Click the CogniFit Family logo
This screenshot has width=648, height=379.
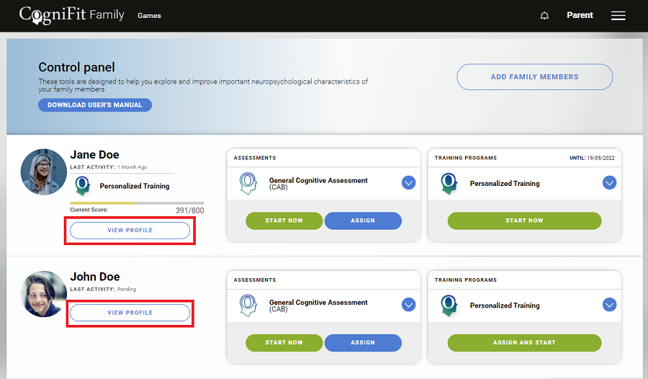71,15
